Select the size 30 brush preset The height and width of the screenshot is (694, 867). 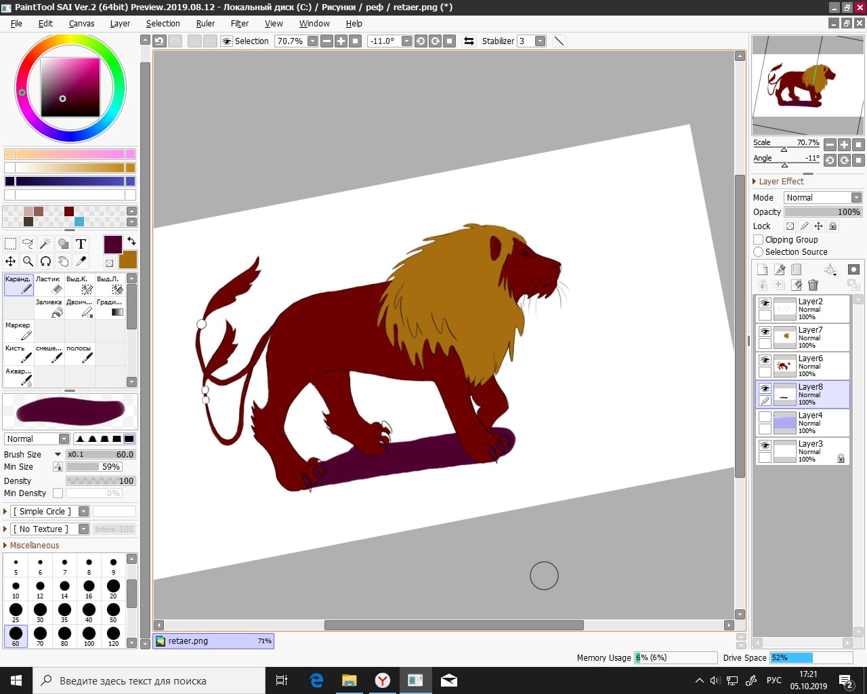(x=40, y=611)
